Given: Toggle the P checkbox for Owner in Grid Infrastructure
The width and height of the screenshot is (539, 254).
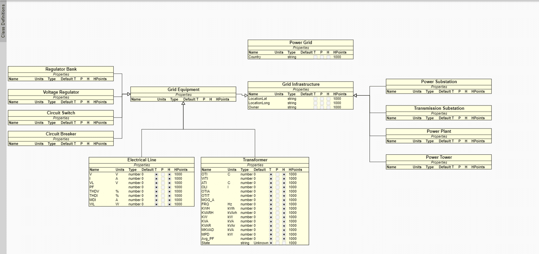Looking at the screenshot, I should tap(322, 107).
